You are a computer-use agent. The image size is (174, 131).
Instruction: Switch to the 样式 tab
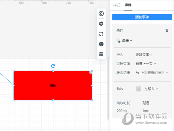117,5
